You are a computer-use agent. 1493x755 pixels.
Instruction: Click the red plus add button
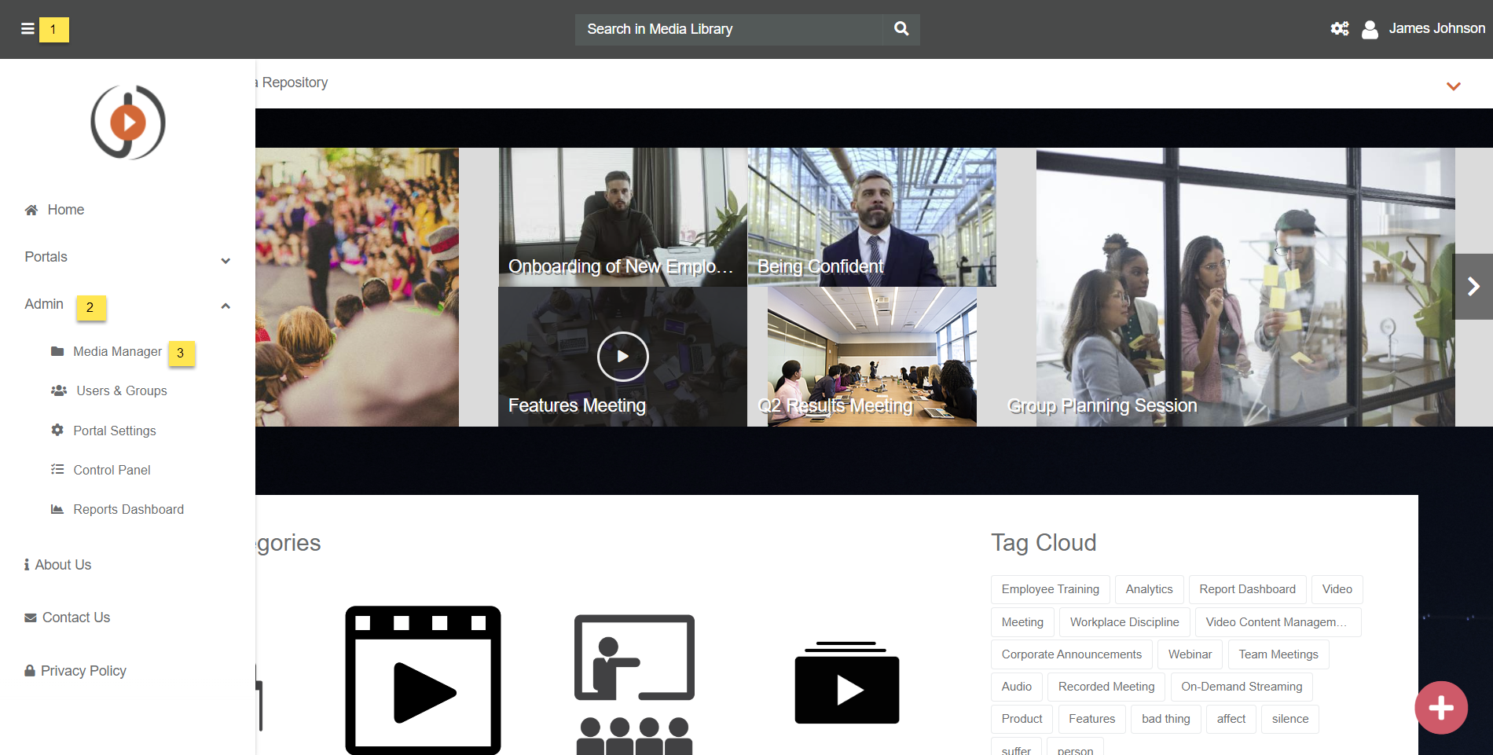pos(1440,708)
